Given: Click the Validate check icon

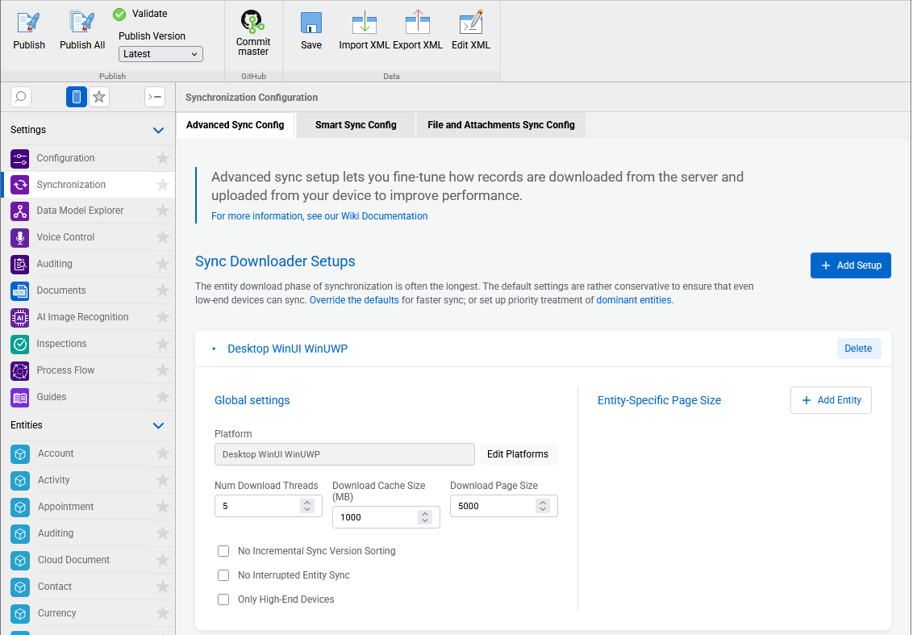Looking at the screenshot, I should [119, 14].
